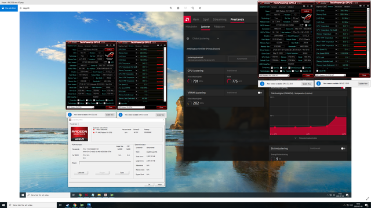Image resolution: width=371 pixels, height=208 pixels.
Task: Click the zoom icon in Photos toolbar
Action: point(171,8)
